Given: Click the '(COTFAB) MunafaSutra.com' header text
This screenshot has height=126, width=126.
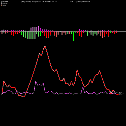Looking at the screenshot, I should click(x=80, y=2).
